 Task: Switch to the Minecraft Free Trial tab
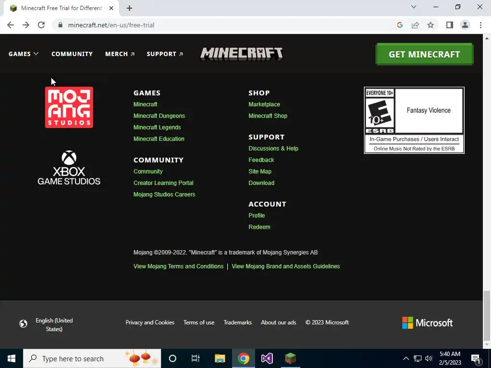61,8
